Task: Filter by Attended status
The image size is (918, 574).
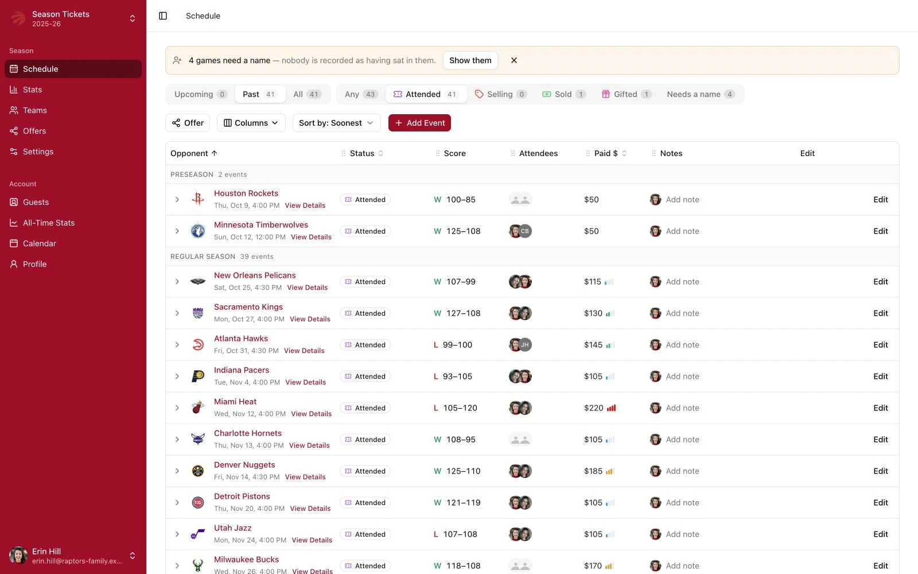Action: pyautogui.click(x=426, y=94)
